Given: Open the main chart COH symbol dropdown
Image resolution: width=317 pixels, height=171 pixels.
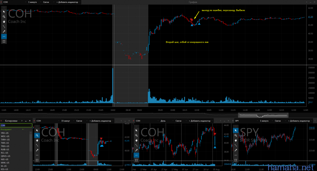Looking at the screenshot, I should [x=15, y=2].
